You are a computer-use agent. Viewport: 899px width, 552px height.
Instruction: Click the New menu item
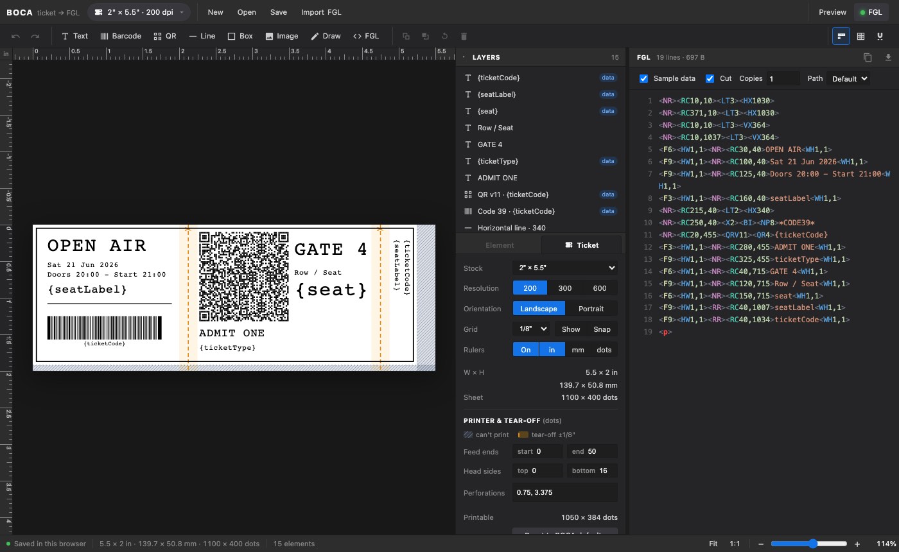[216, 12]
